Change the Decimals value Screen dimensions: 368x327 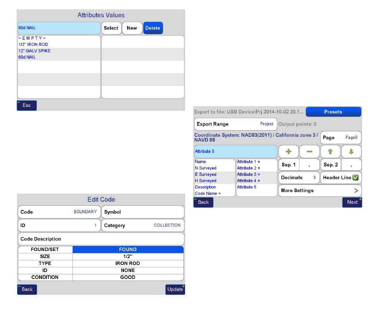pyautogui.click(x=299, y=177)
